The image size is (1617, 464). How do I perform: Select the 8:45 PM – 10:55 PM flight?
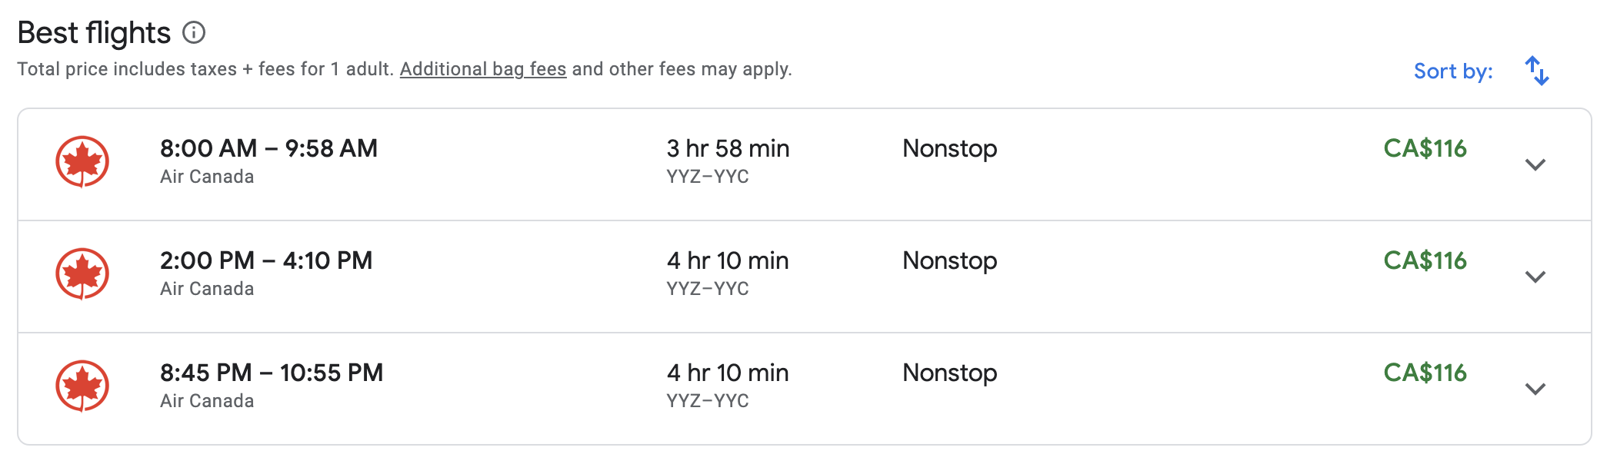click(272, 373)
